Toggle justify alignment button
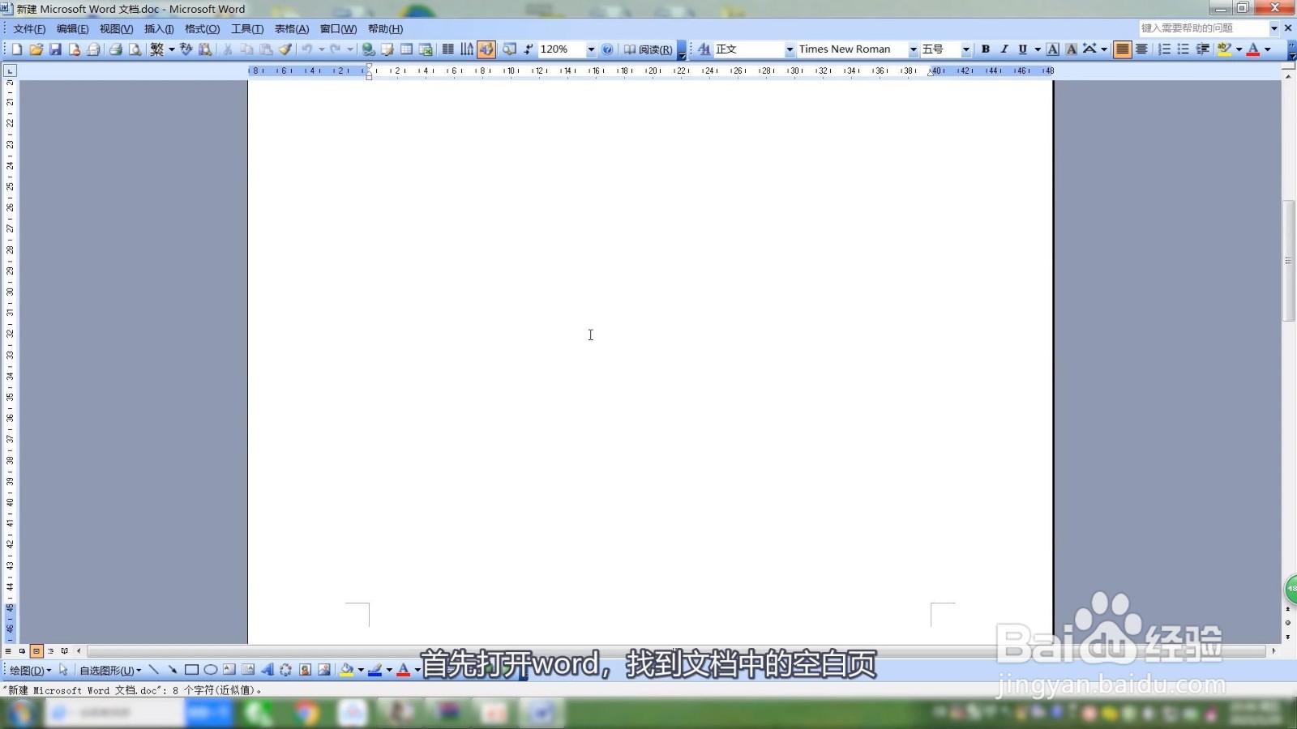This screenshot has width=1297, height=729. point(1122,49)
